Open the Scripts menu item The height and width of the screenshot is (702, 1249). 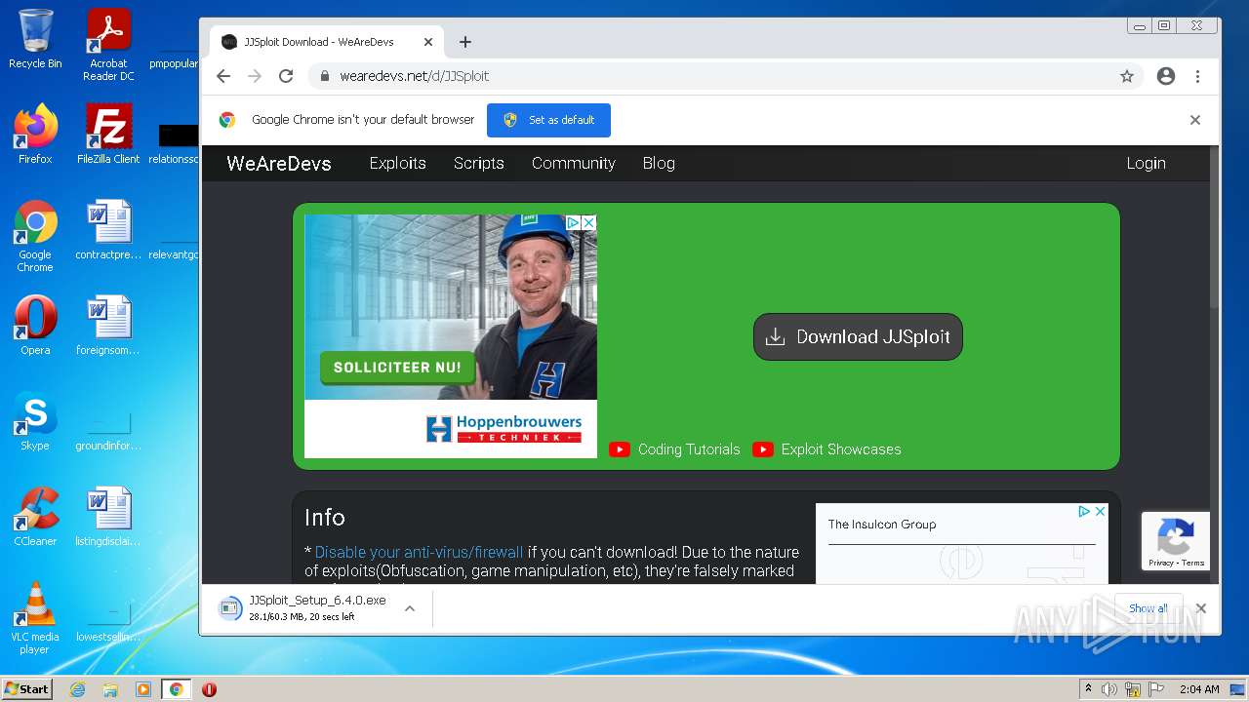coord(478,163)
